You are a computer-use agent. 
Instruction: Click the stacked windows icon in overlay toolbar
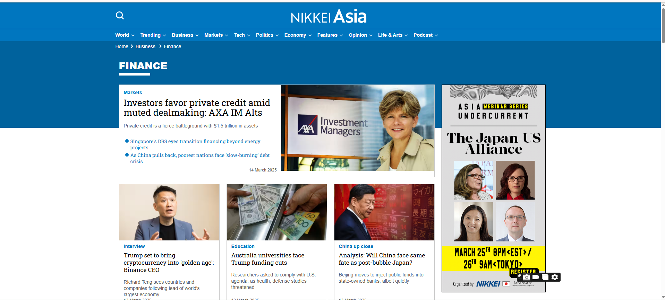point(545,277)
